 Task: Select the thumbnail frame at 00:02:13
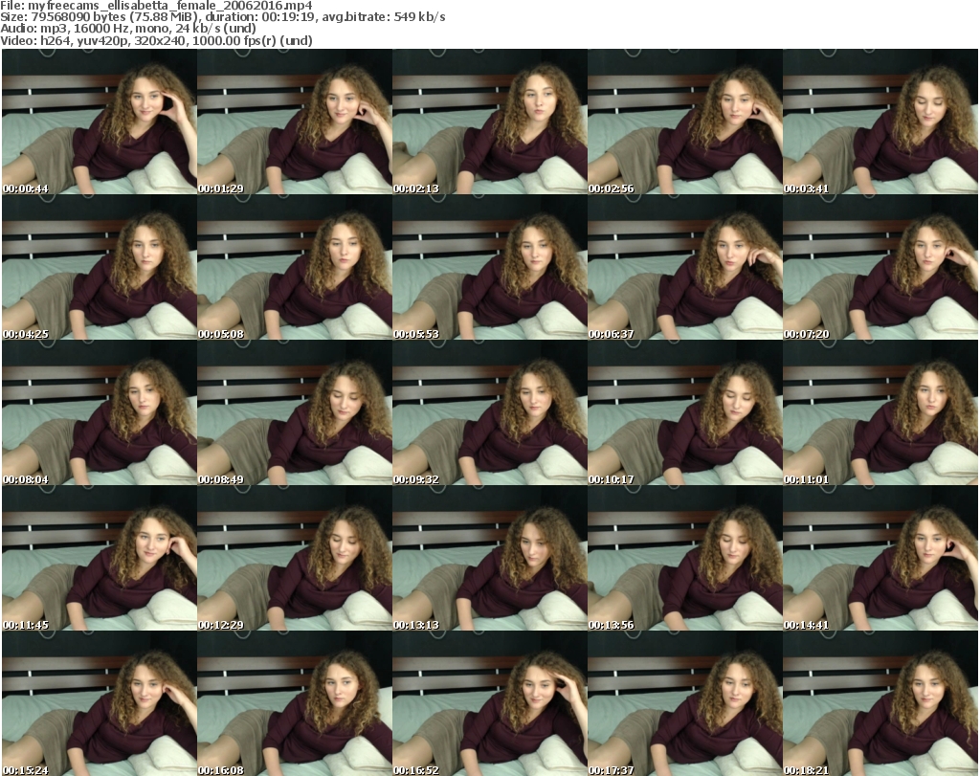point(489,122)
